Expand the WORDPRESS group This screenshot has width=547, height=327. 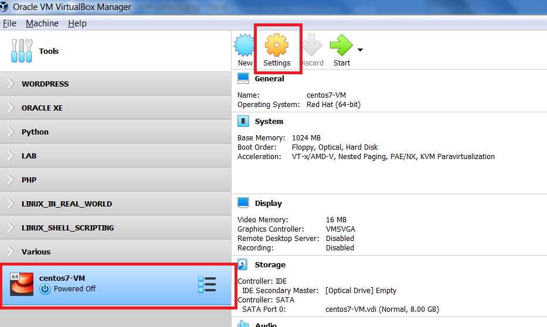tap(11, 84)
